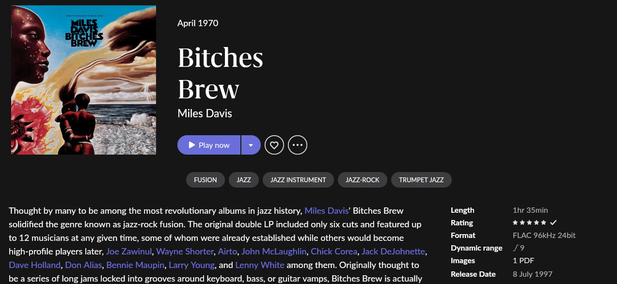Image resolution: width=617 pixels, height=284 pixels.
Task: Click the Chick Corea link
Action: [x=333, y=251]
